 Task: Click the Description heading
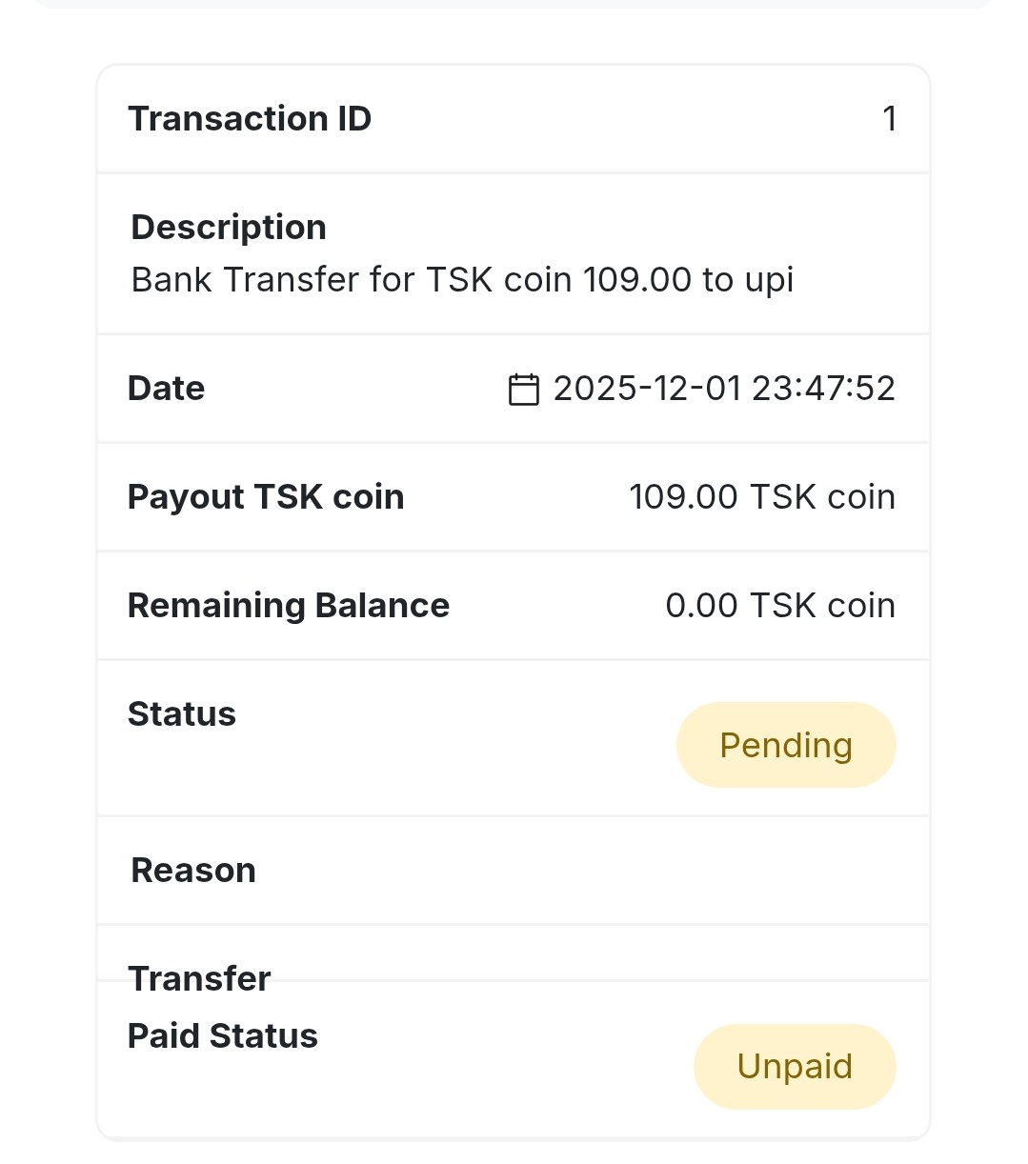pyautogui.click(x=229, y=228)
